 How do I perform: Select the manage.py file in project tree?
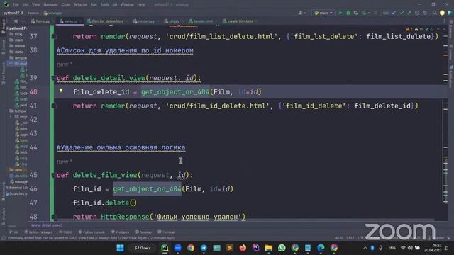click(x=19, y=182)
